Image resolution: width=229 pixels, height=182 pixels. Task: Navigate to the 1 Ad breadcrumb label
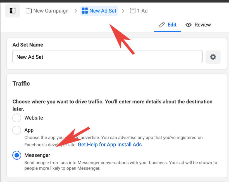142,11
